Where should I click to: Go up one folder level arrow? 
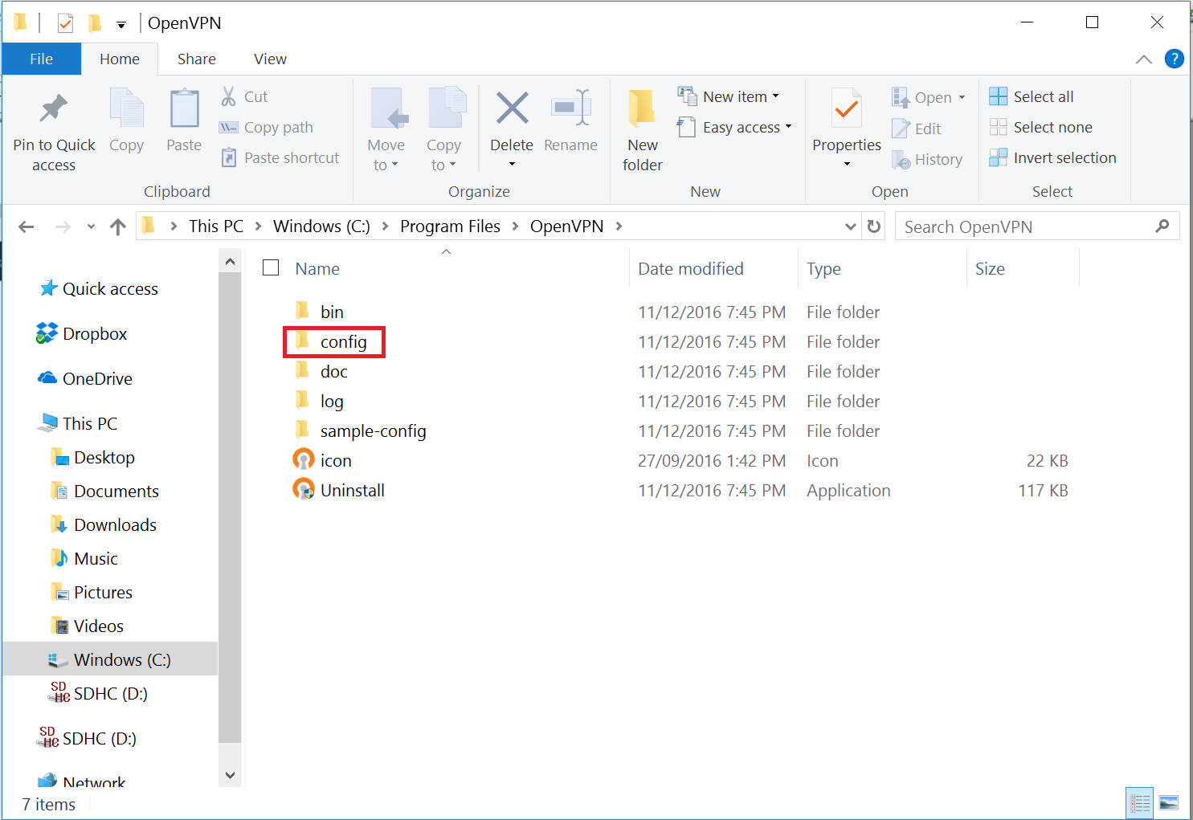(118, 227)
